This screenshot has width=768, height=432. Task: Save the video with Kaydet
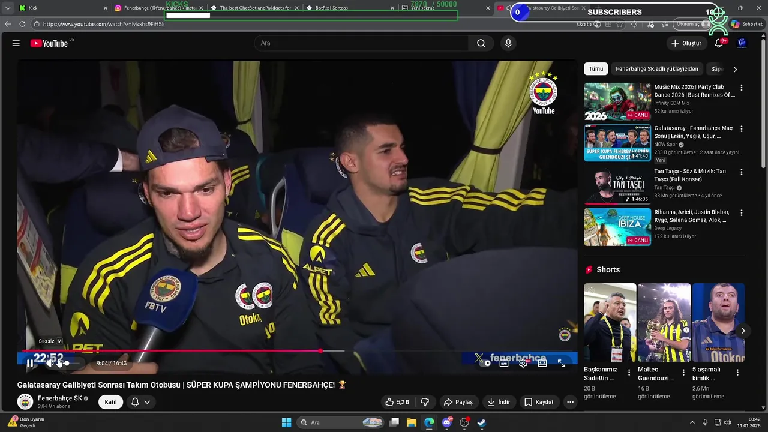[539, 402]
